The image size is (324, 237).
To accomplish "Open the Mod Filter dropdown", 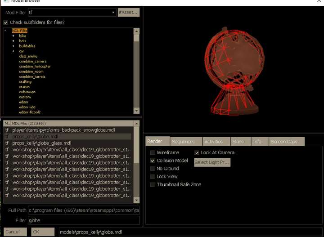I will click(x=113, y=13).
